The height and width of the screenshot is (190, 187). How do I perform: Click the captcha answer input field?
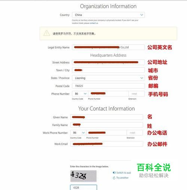[83, 187]
